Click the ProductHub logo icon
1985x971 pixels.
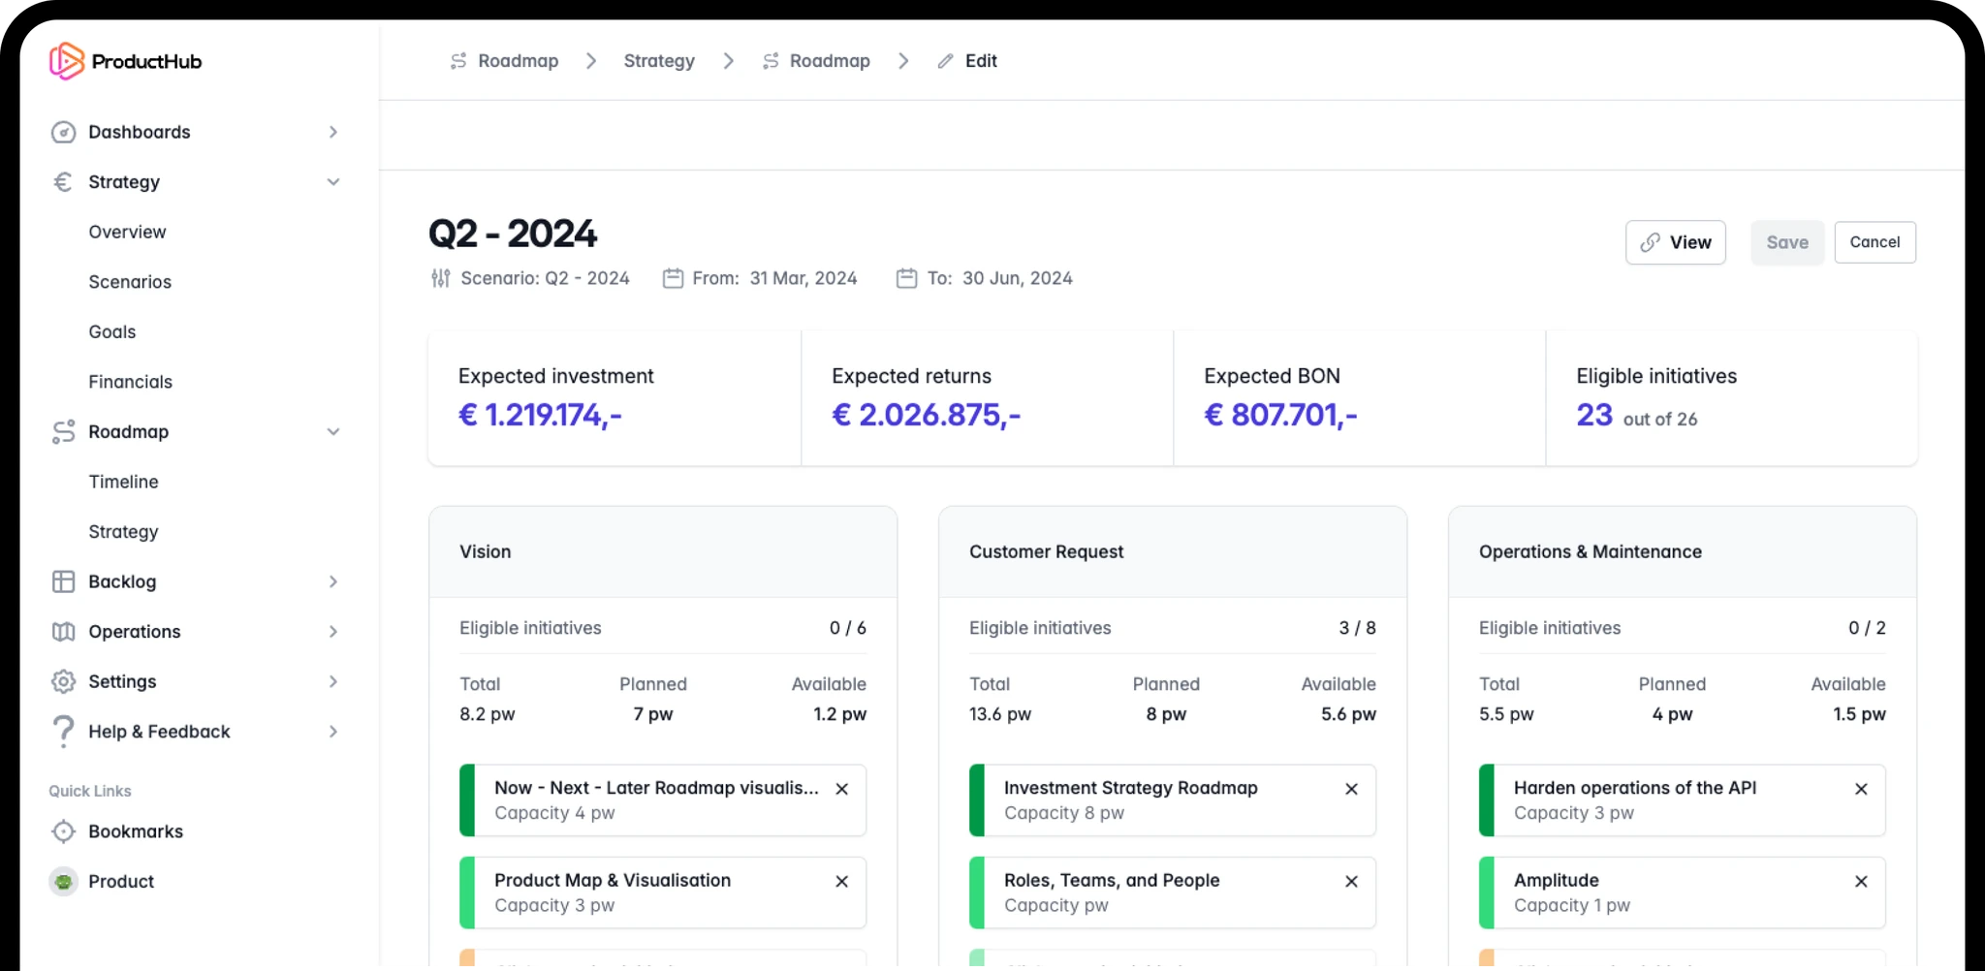click(x=66, y=61)
